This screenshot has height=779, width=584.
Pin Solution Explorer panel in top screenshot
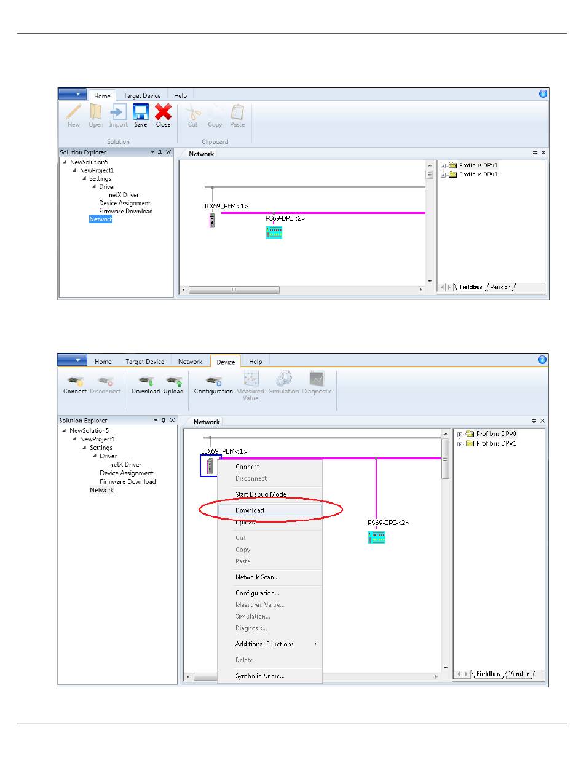click(x=160, y=152)
